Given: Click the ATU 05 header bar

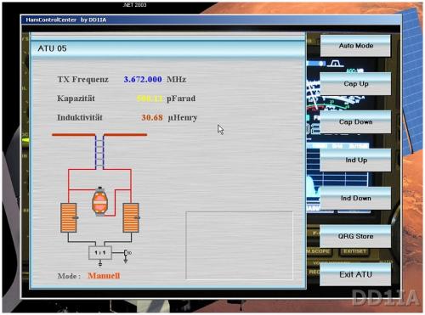Looking at the screenshot, I should point(168,48).
